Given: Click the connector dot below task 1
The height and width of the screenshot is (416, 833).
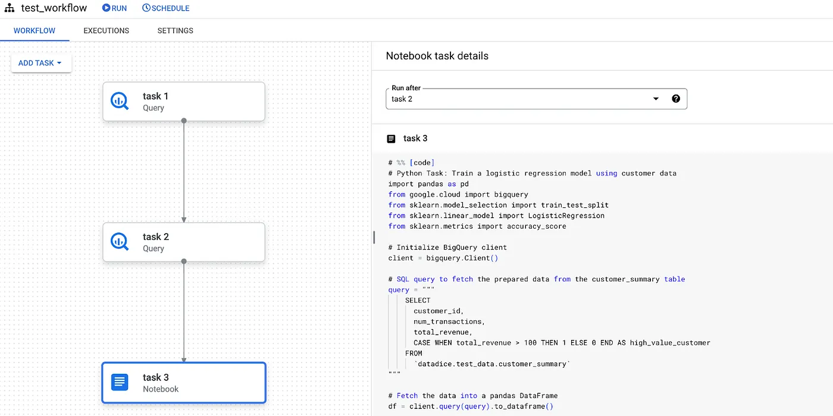Looking at the screenshot, I should (x=184, y=121).
